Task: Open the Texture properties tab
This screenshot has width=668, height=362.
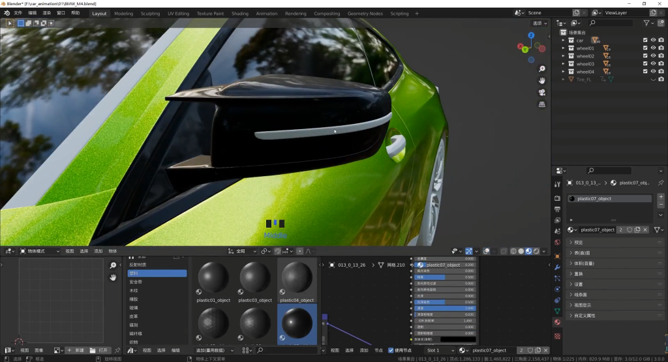Action: [x=557, y=336]
